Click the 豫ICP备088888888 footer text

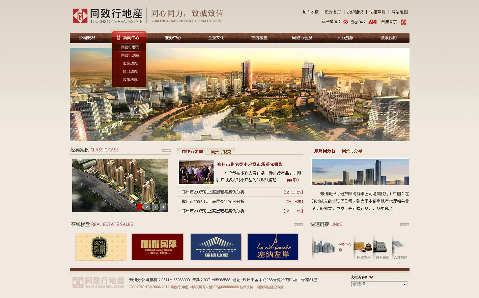pyautogui.click(x=224, y=287)
